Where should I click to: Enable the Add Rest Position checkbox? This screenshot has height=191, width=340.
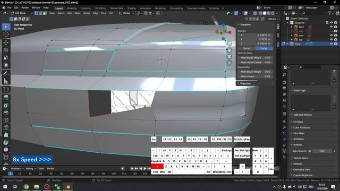(x=292, y=115)
